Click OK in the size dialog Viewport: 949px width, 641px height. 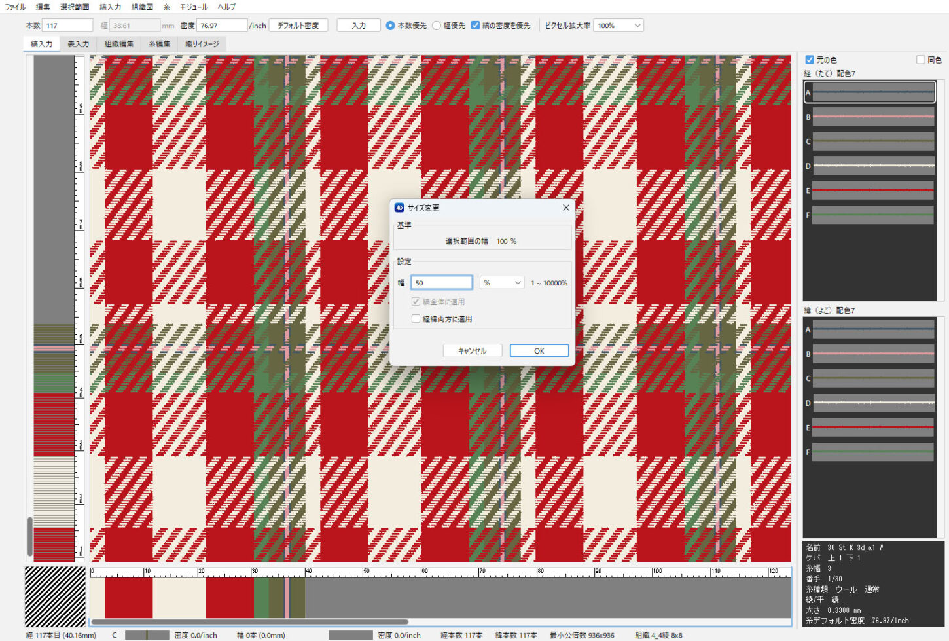click(x=539, y=351)
